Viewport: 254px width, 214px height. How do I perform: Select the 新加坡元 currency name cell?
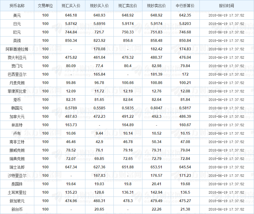(17, 201)
